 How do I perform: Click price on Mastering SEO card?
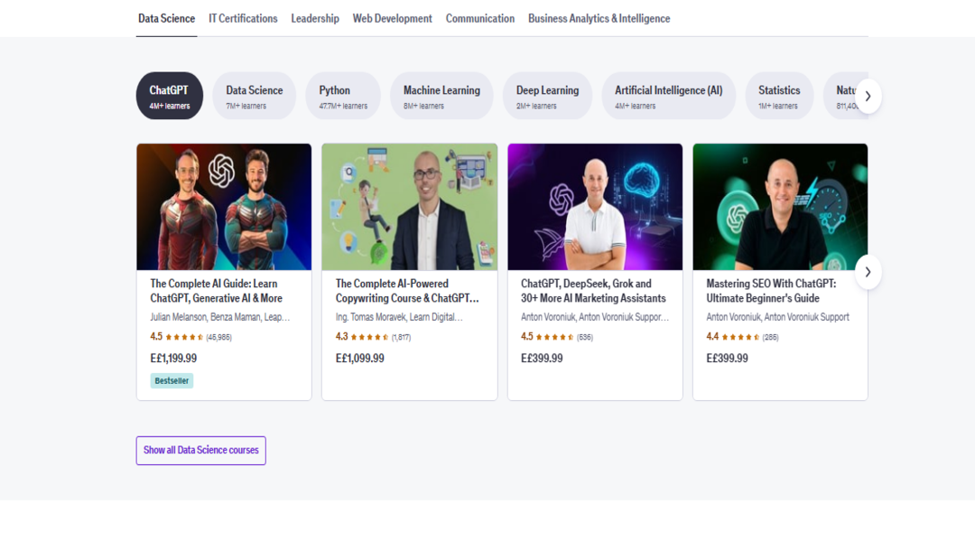pyautogui.click(x=727, y=359)
